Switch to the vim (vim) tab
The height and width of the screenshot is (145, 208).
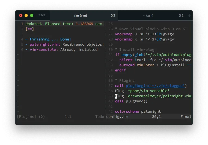(x=84, y=15)
